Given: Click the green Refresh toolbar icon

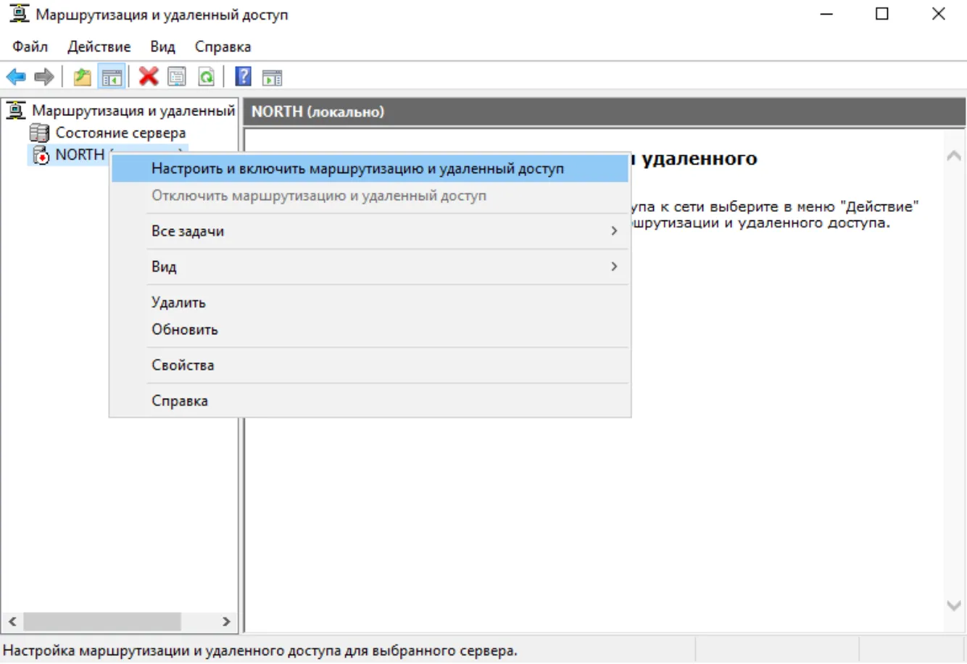Looking at the screenshot, I should [207, 77].
